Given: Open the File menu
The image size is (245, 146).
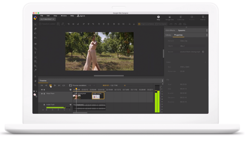Looking at the screenshot, I should pos(42,16).
